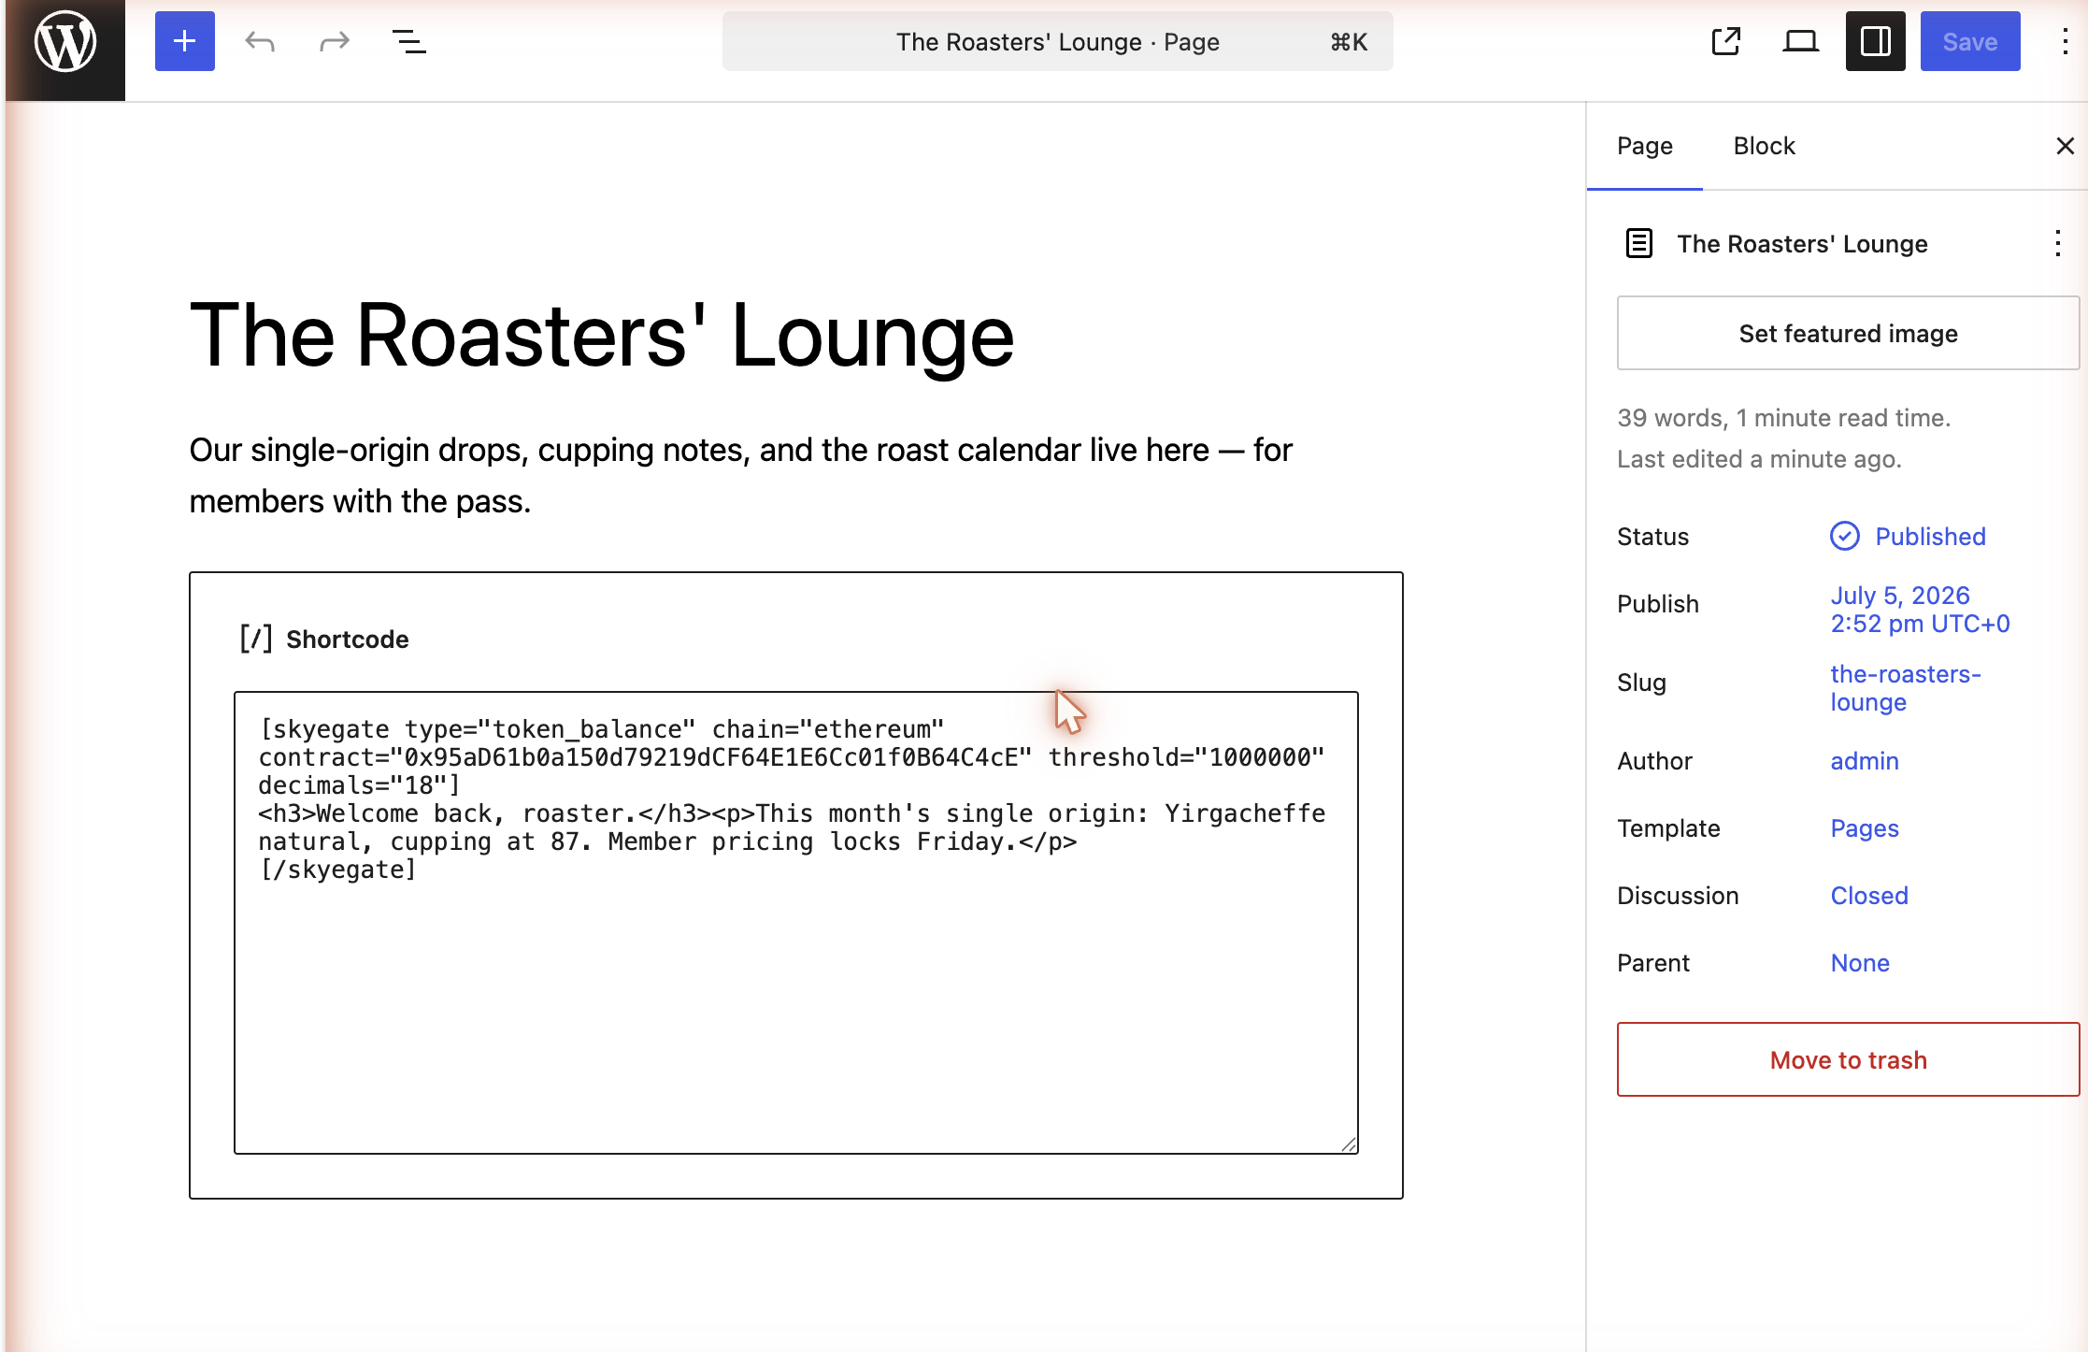Change the Pages template
Viewport: 2088px width, 1352px height.
(x=1864, y=828)
